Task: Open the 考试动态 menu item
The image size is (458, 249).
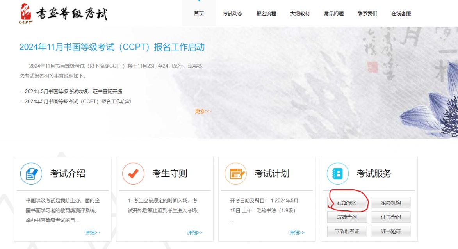Action: [x=232, y=13]
